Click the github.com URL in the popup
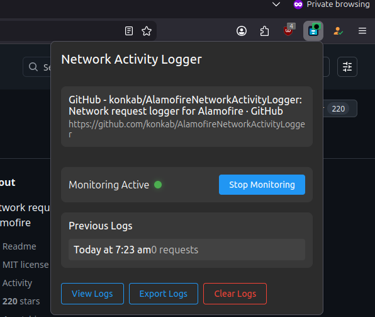 point(187,129)
